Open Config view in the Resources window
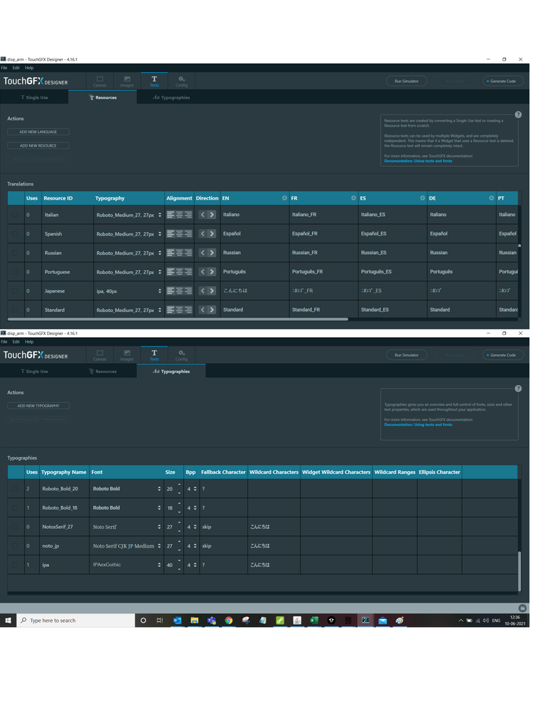This screenshot has height=715, width=536. (181, 81)
